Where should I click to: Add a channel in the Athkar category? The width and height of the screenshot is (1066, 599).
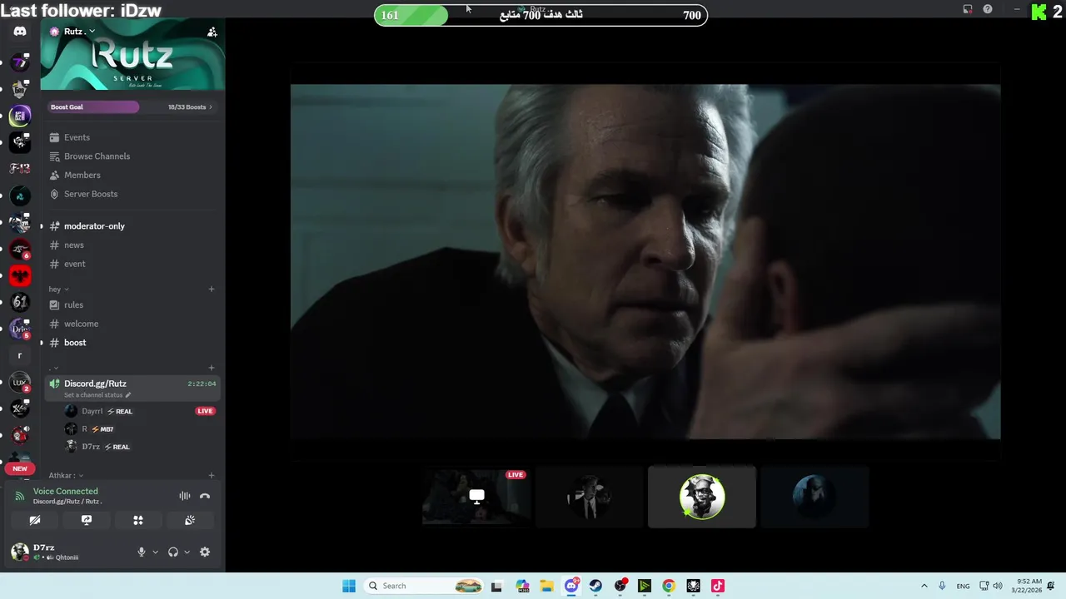coord(212,476)
